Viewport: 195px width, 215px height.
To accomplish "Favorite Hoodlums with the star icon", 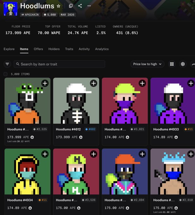I will tap(59, 6).
